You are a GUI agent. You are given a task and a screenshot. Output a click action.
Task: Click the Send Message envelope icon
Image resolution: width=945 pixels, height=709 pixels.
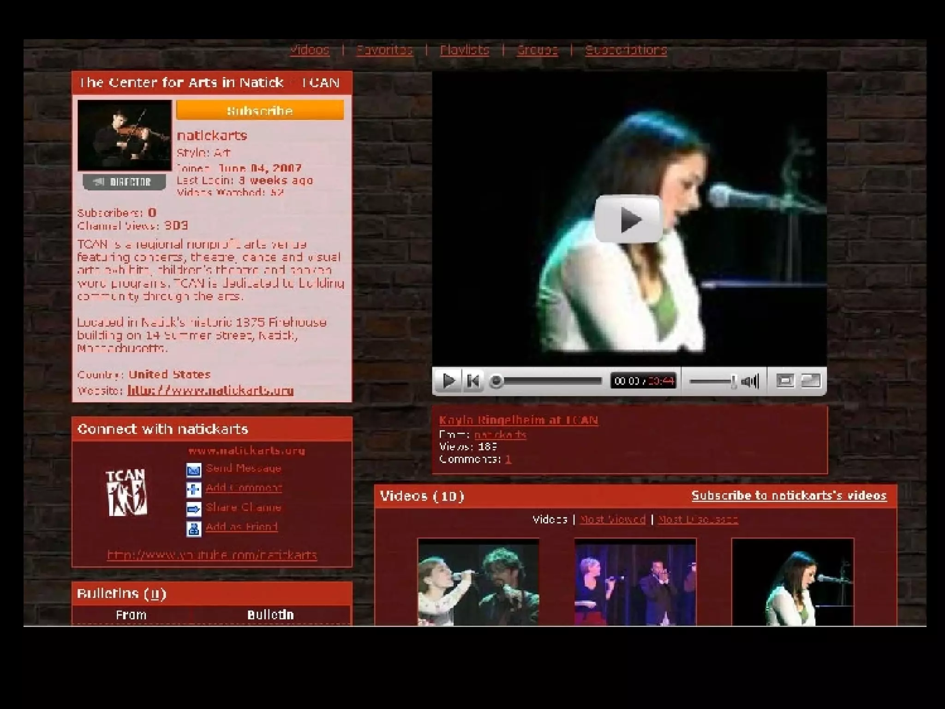(x=194, y=470)
